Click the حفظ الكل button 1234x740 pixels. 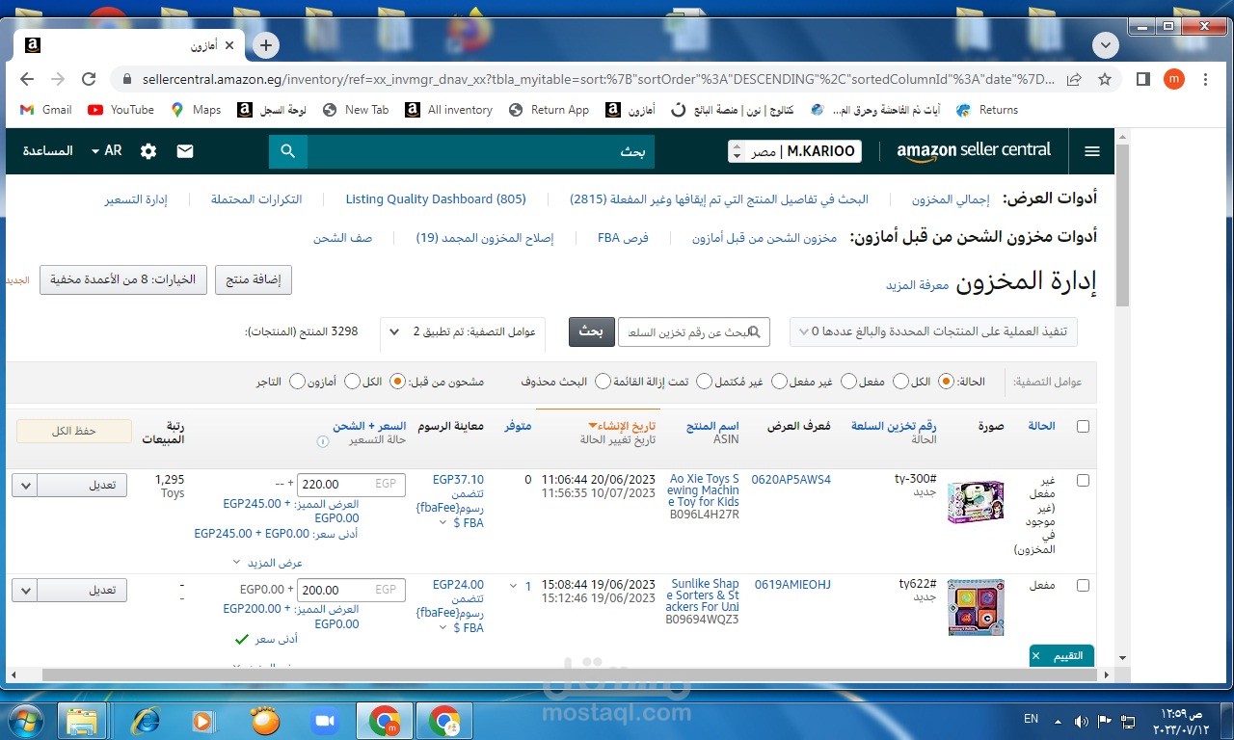tap(74, 431)
